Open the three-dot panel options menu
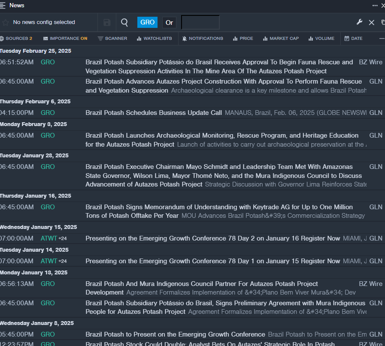 (375, 6)
